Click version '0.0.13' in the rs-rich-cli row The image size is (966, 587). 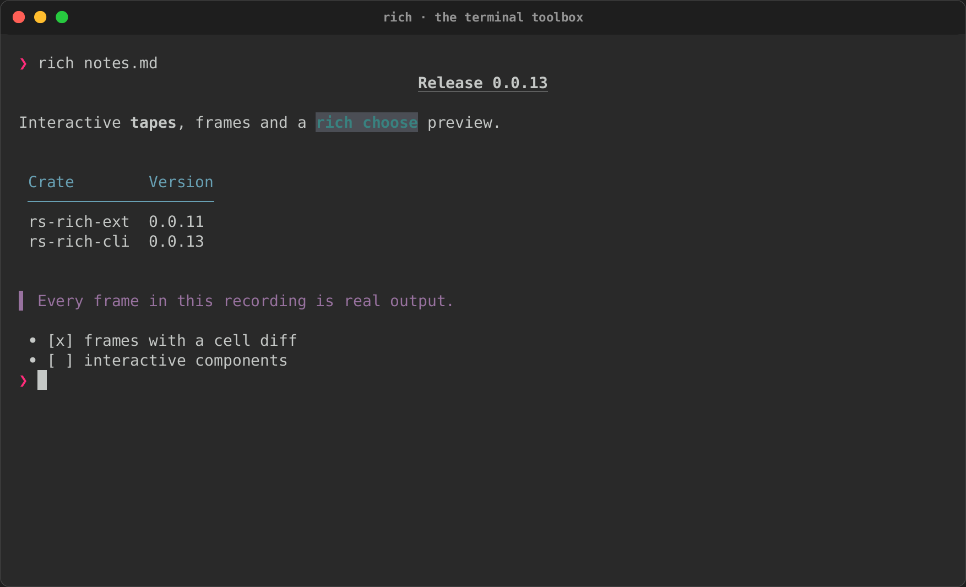pyautogui.click(x=176, y=242)
